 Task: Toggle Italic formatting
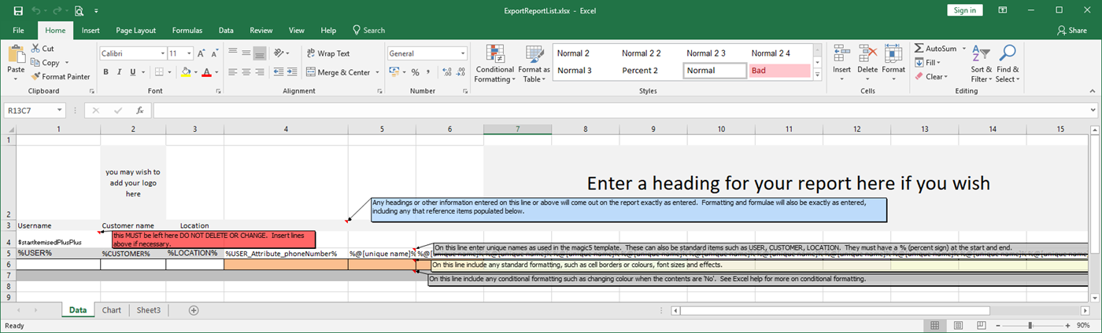(120, 72)
